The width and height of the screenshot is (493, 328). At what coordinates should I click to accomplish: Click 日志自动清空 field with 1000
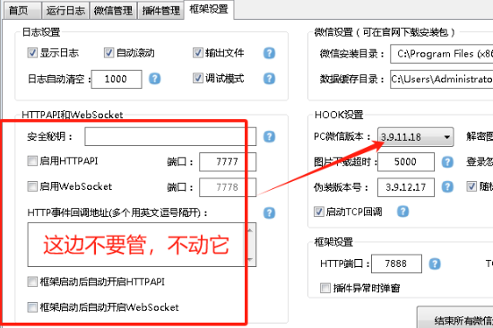click(x=117, y=79)
